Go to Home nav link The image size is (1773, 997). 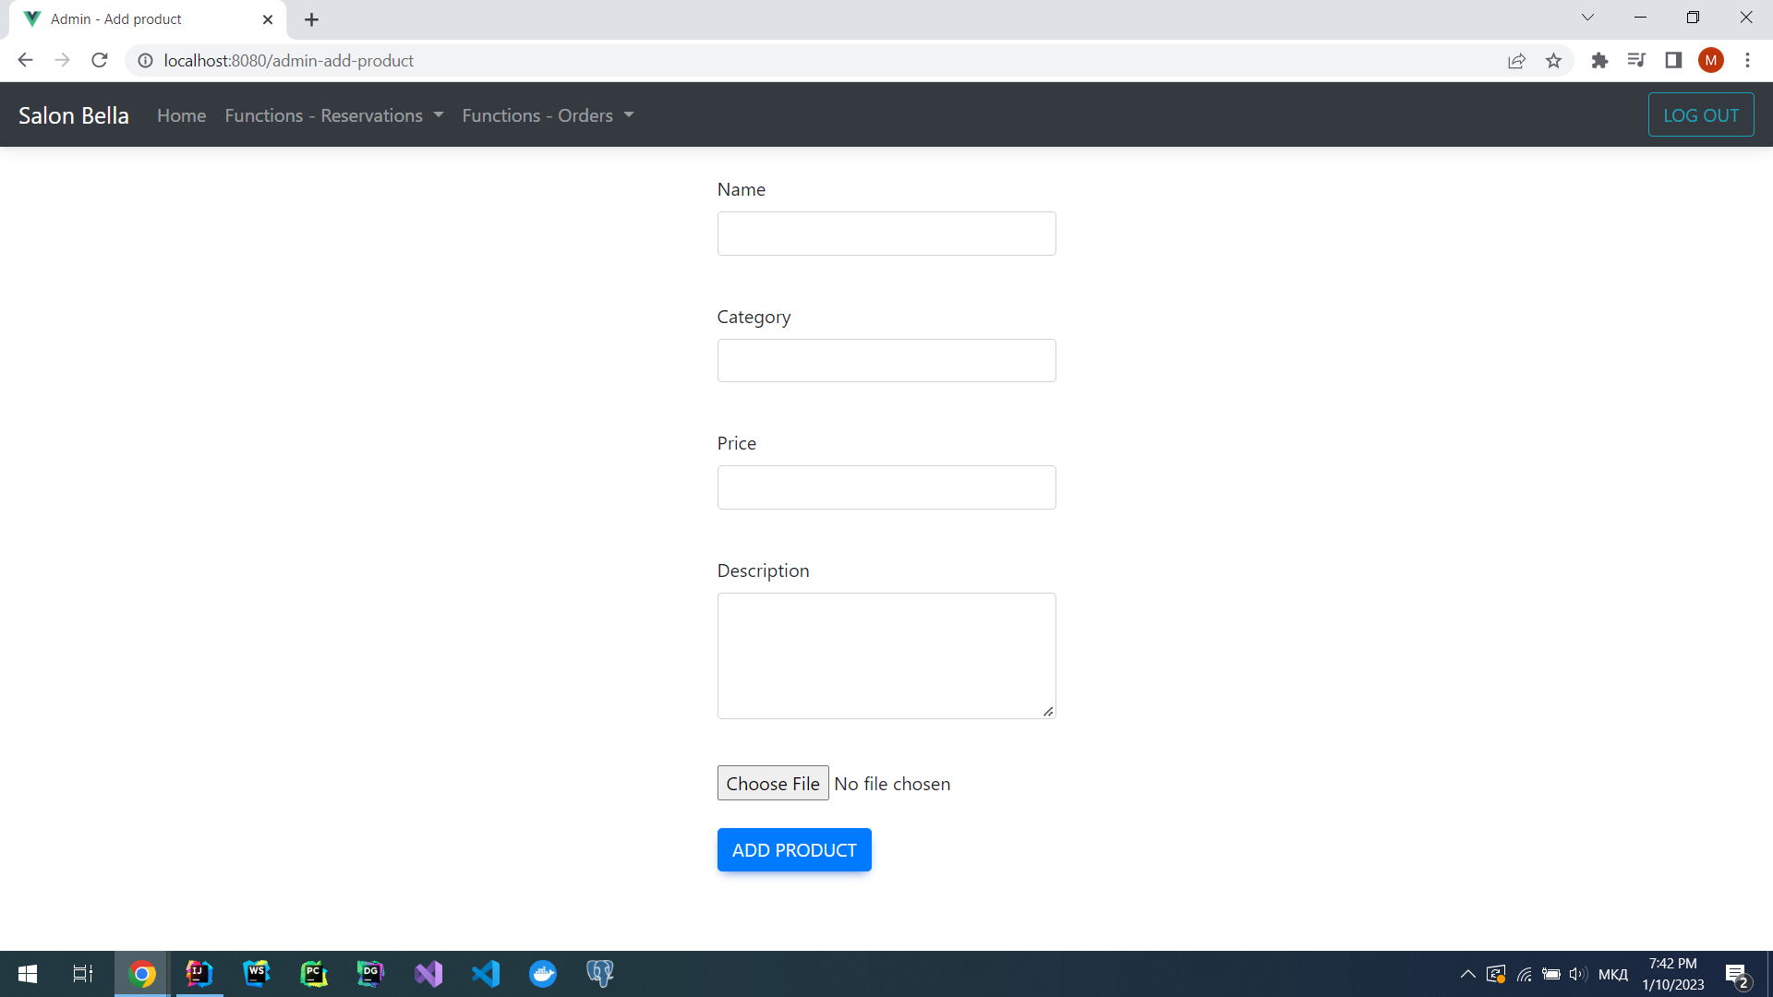click(x=181, y=115)
